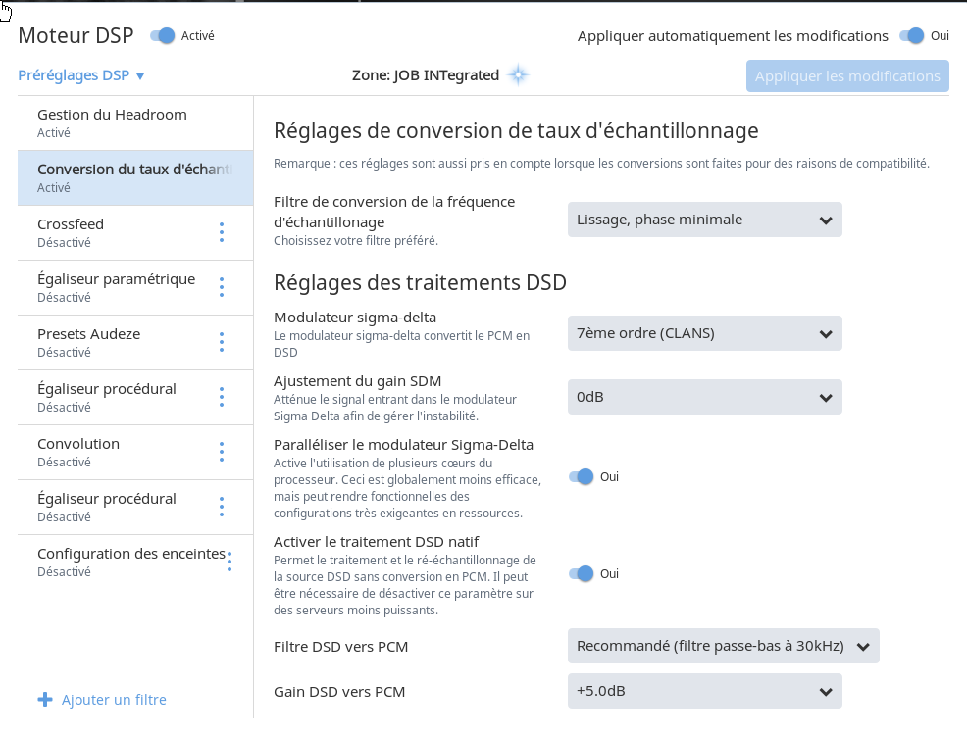967x734 pixels.
Task: Select the Convolution filter entry
Action: tap(78, 451)
